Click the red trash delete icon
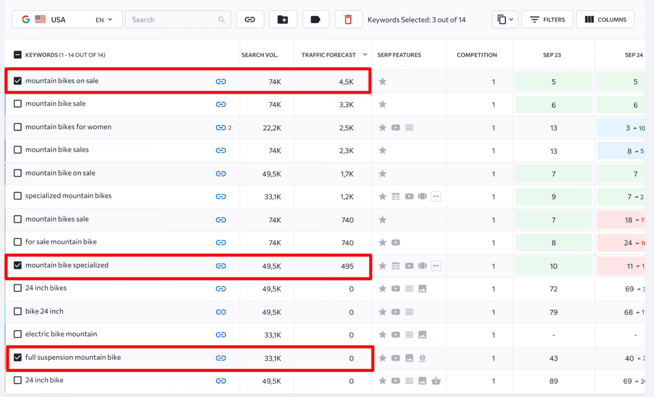The image size is (654, 397). (x=348, y=19)
